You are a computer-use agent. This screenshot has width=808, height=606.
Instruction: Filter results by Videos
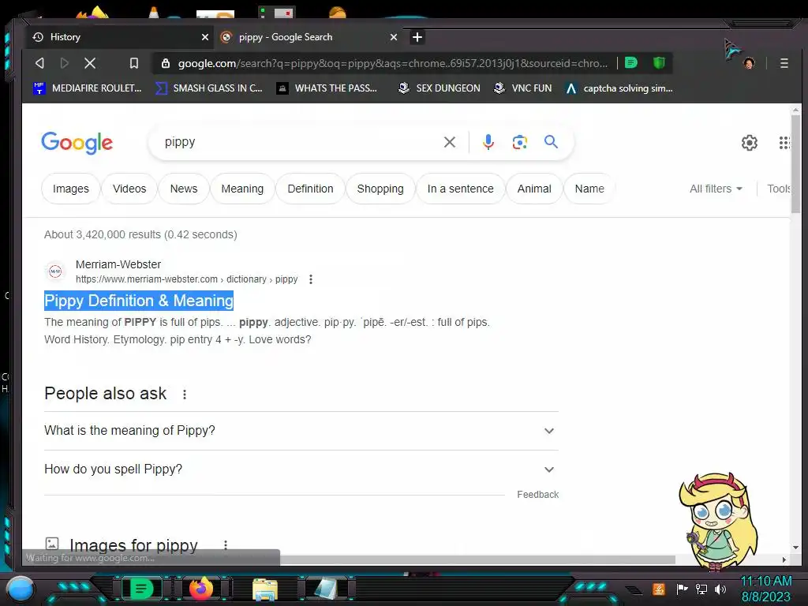coord(129,189)
